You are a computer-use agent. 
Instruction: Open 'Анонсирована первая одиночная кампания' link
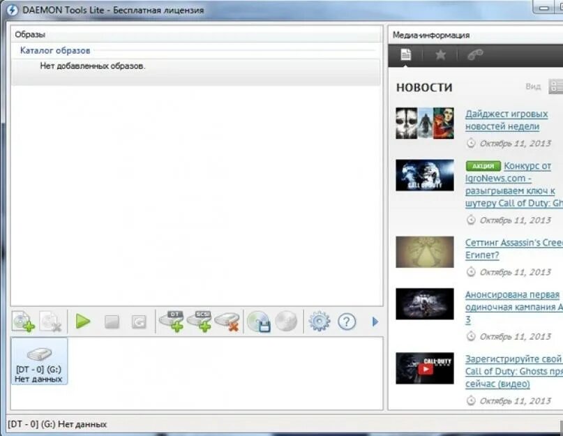tap(513, 307)
